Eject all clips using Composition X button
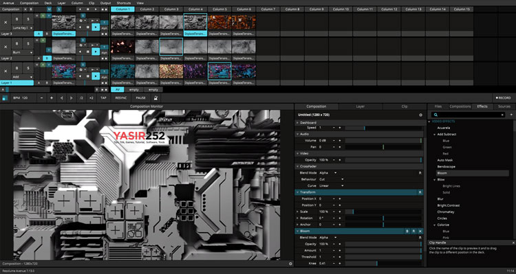516x274 pixels. 25,9
